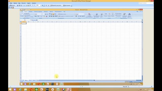Select cell A1 in the Excel picture

(x=24, y=23)
